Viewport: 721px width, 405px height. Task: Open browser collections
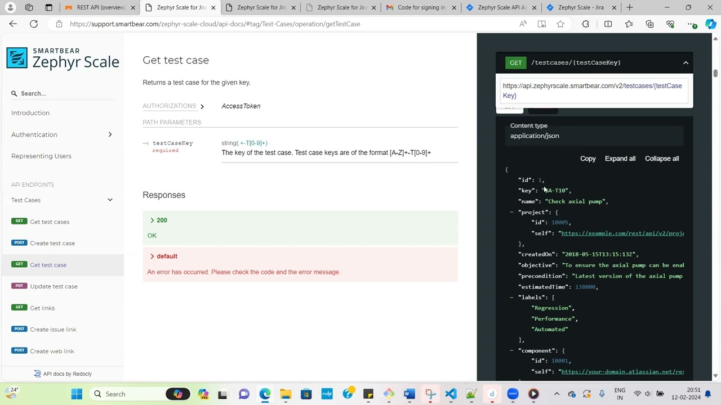point(649,24)
